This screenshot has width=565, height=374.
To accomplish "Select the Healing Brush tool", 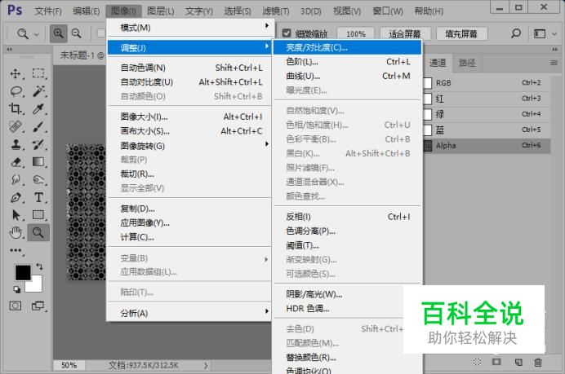I will (16, 126).
